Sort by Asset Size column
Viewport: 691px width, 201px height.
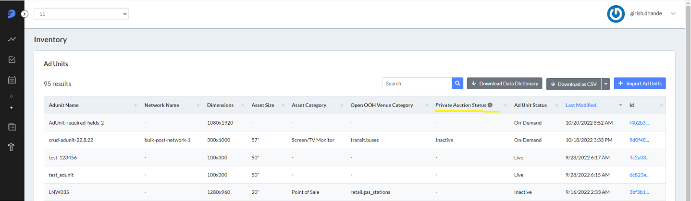coord(267,105)
